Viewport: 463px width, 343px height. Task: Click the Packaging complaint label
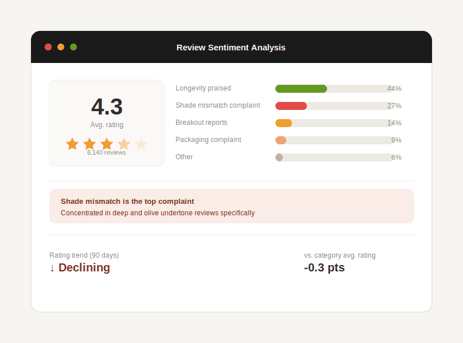coord(208,140)
